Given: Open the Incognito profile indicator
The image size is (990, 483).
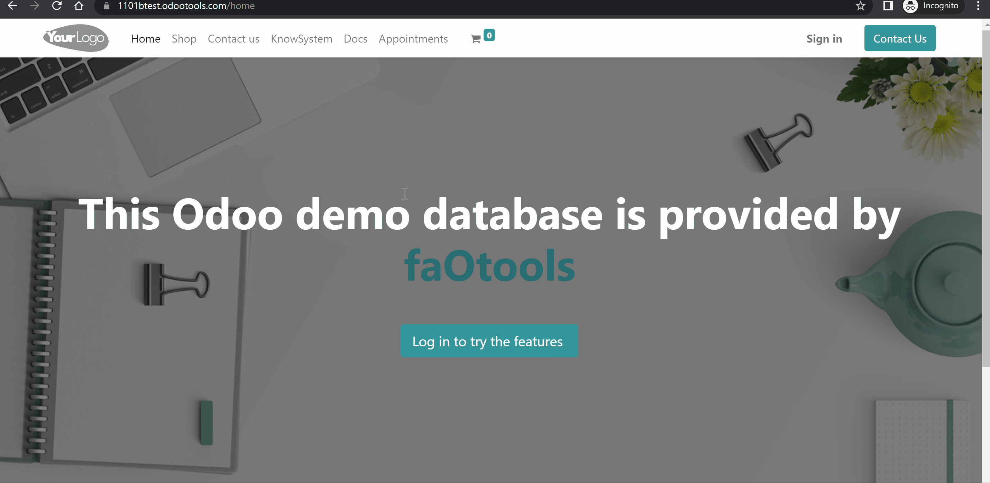Looking at the screenshot, I should (933, 6).
